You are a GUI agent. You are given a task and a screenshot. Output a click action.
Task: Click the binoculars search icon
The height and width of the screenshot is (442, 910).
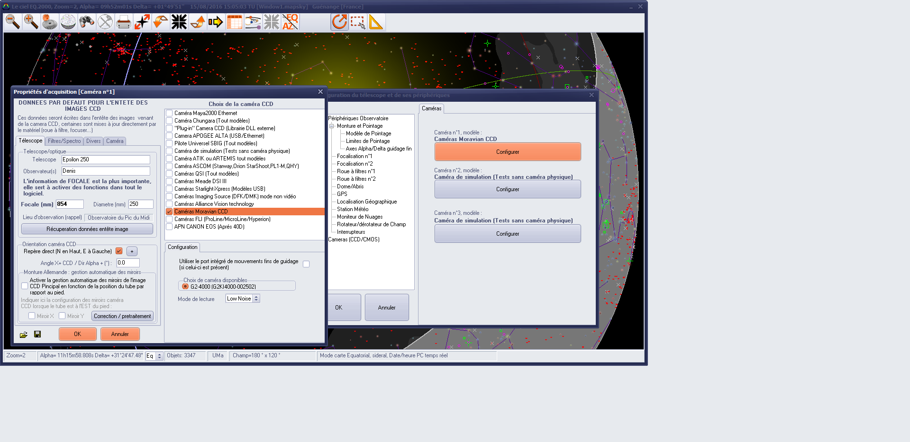tap(87, 22)
